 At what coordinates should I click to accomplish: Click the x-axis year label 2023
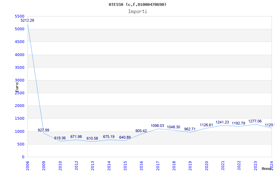(x=255, y=166)
